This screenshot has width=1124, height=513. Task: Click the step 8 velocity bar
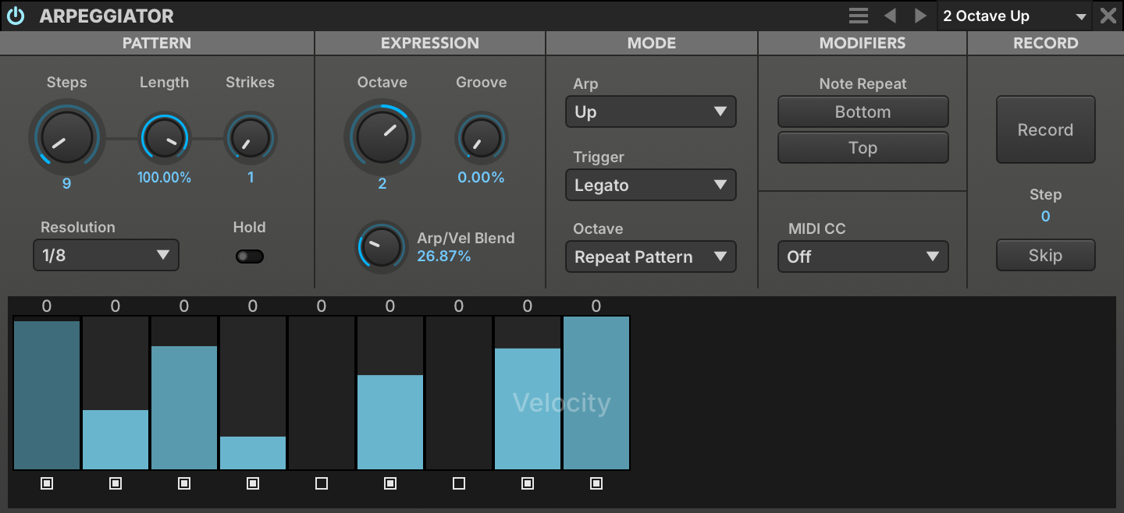(x=528, y=409)
